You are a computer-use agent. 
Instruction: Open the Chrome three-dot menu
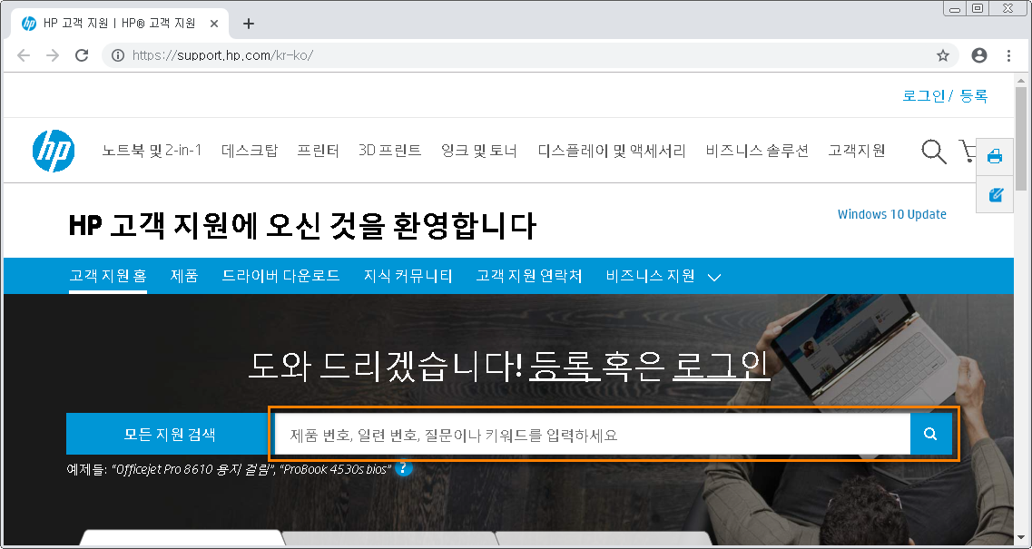point(1009,55)
